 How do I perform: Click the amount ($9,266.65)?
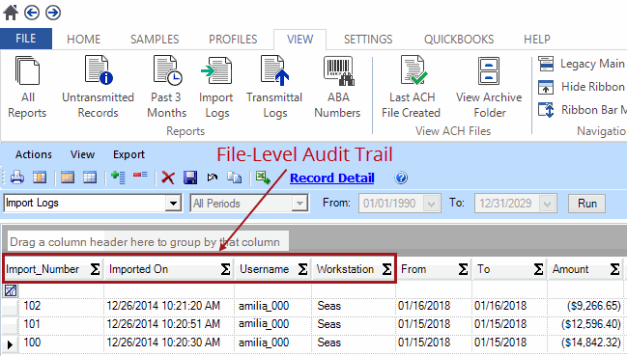click(594, 306)
